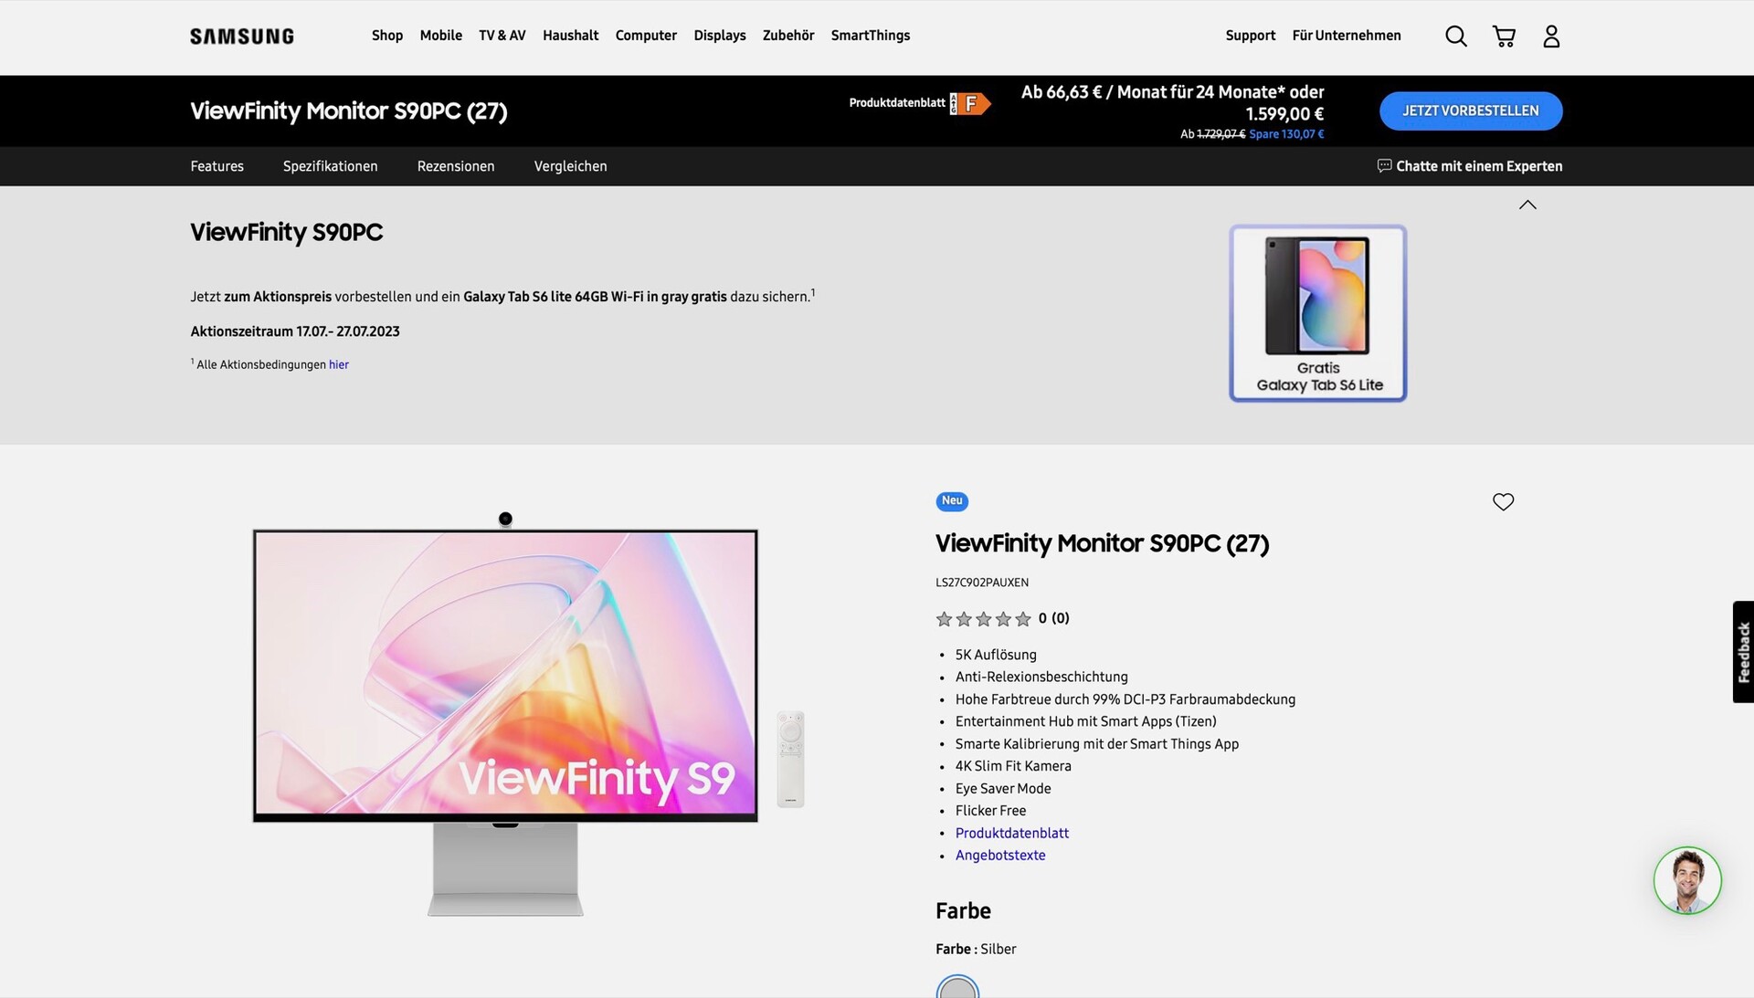Open the Angebotstexte link
Viewport: 1754px width, 998px height.
coord(1000,856)
